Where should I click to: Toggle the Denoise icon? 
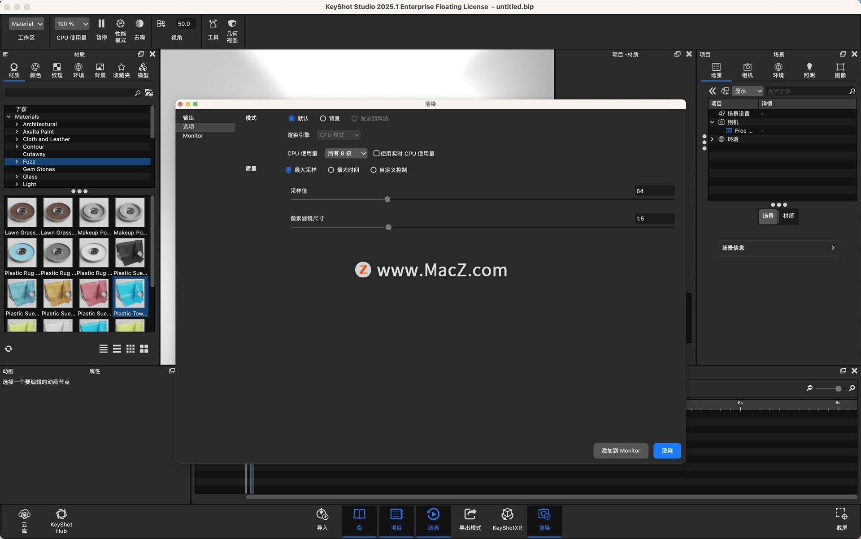(x=139, y=24)
